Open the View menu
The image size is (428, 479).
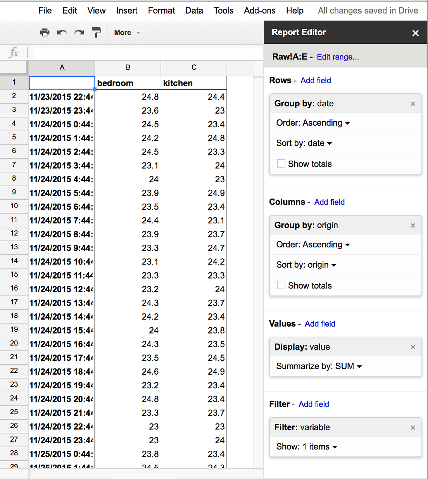[x=97, y=10]
